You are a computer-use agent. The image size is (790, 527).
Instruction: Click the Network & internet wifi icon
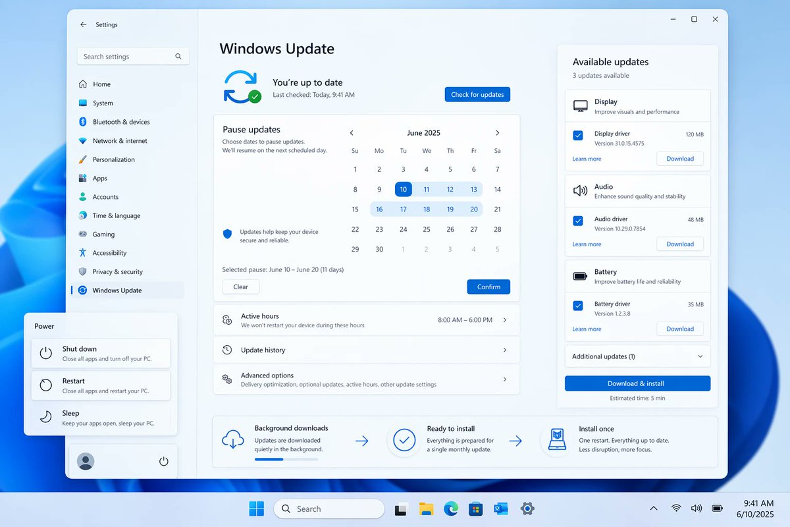[x=83, y=141]
